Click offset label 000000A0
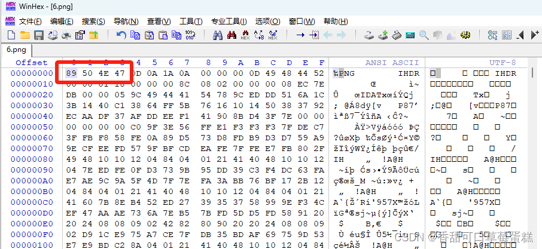 click(32, 181)
